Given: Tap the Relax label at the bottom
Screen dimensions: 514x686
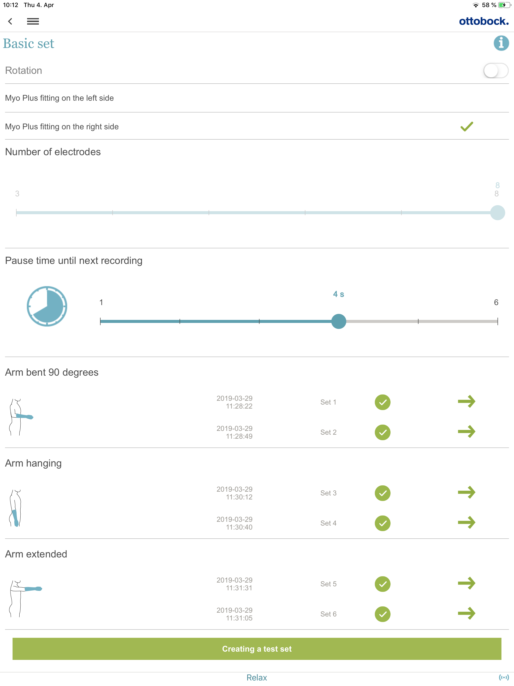Looking at the screenshot, I should click(257, 678).
